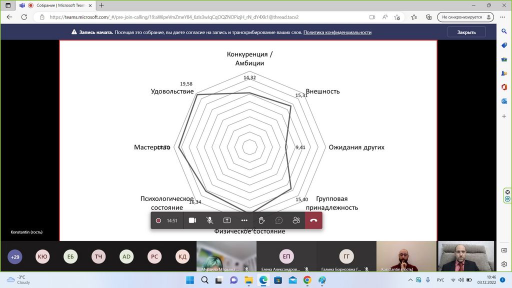
Task: Open the Windows Start menu
Action: click(189, 280)
